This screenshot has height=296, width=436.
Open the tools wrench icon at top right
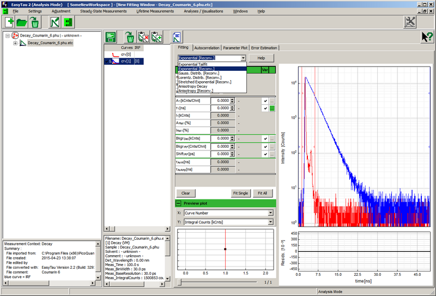click(410, 22)
